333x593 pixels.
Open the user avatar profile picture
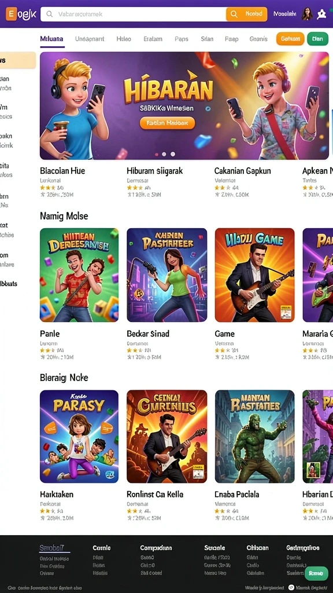[307, 14]
